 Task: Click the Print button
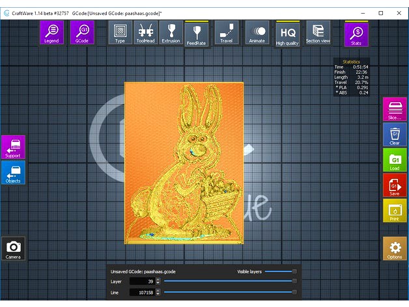tap(395, 211)
